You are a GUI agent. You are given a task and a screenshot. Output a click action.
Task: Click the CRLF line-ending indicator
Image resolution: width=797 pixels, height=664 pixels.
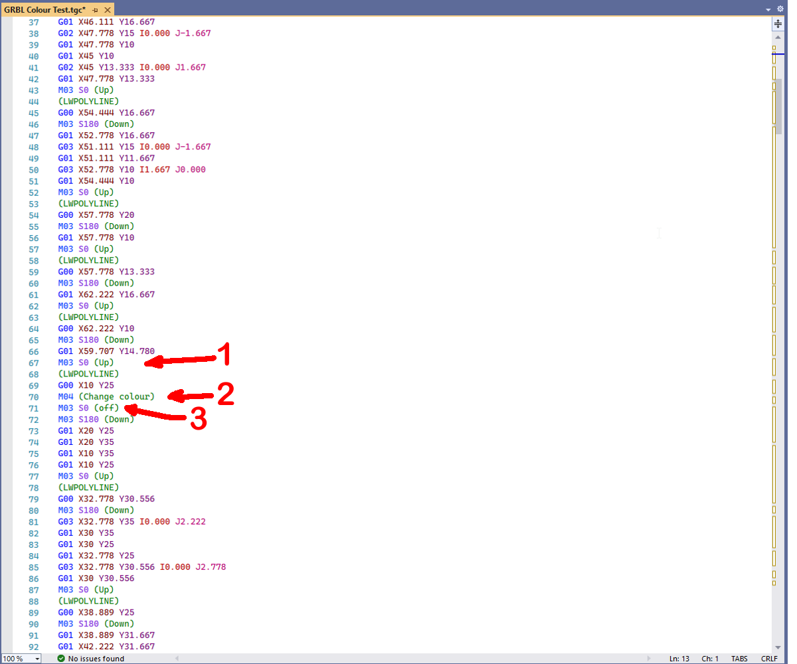pyautogui.click(x=770, y=659)
